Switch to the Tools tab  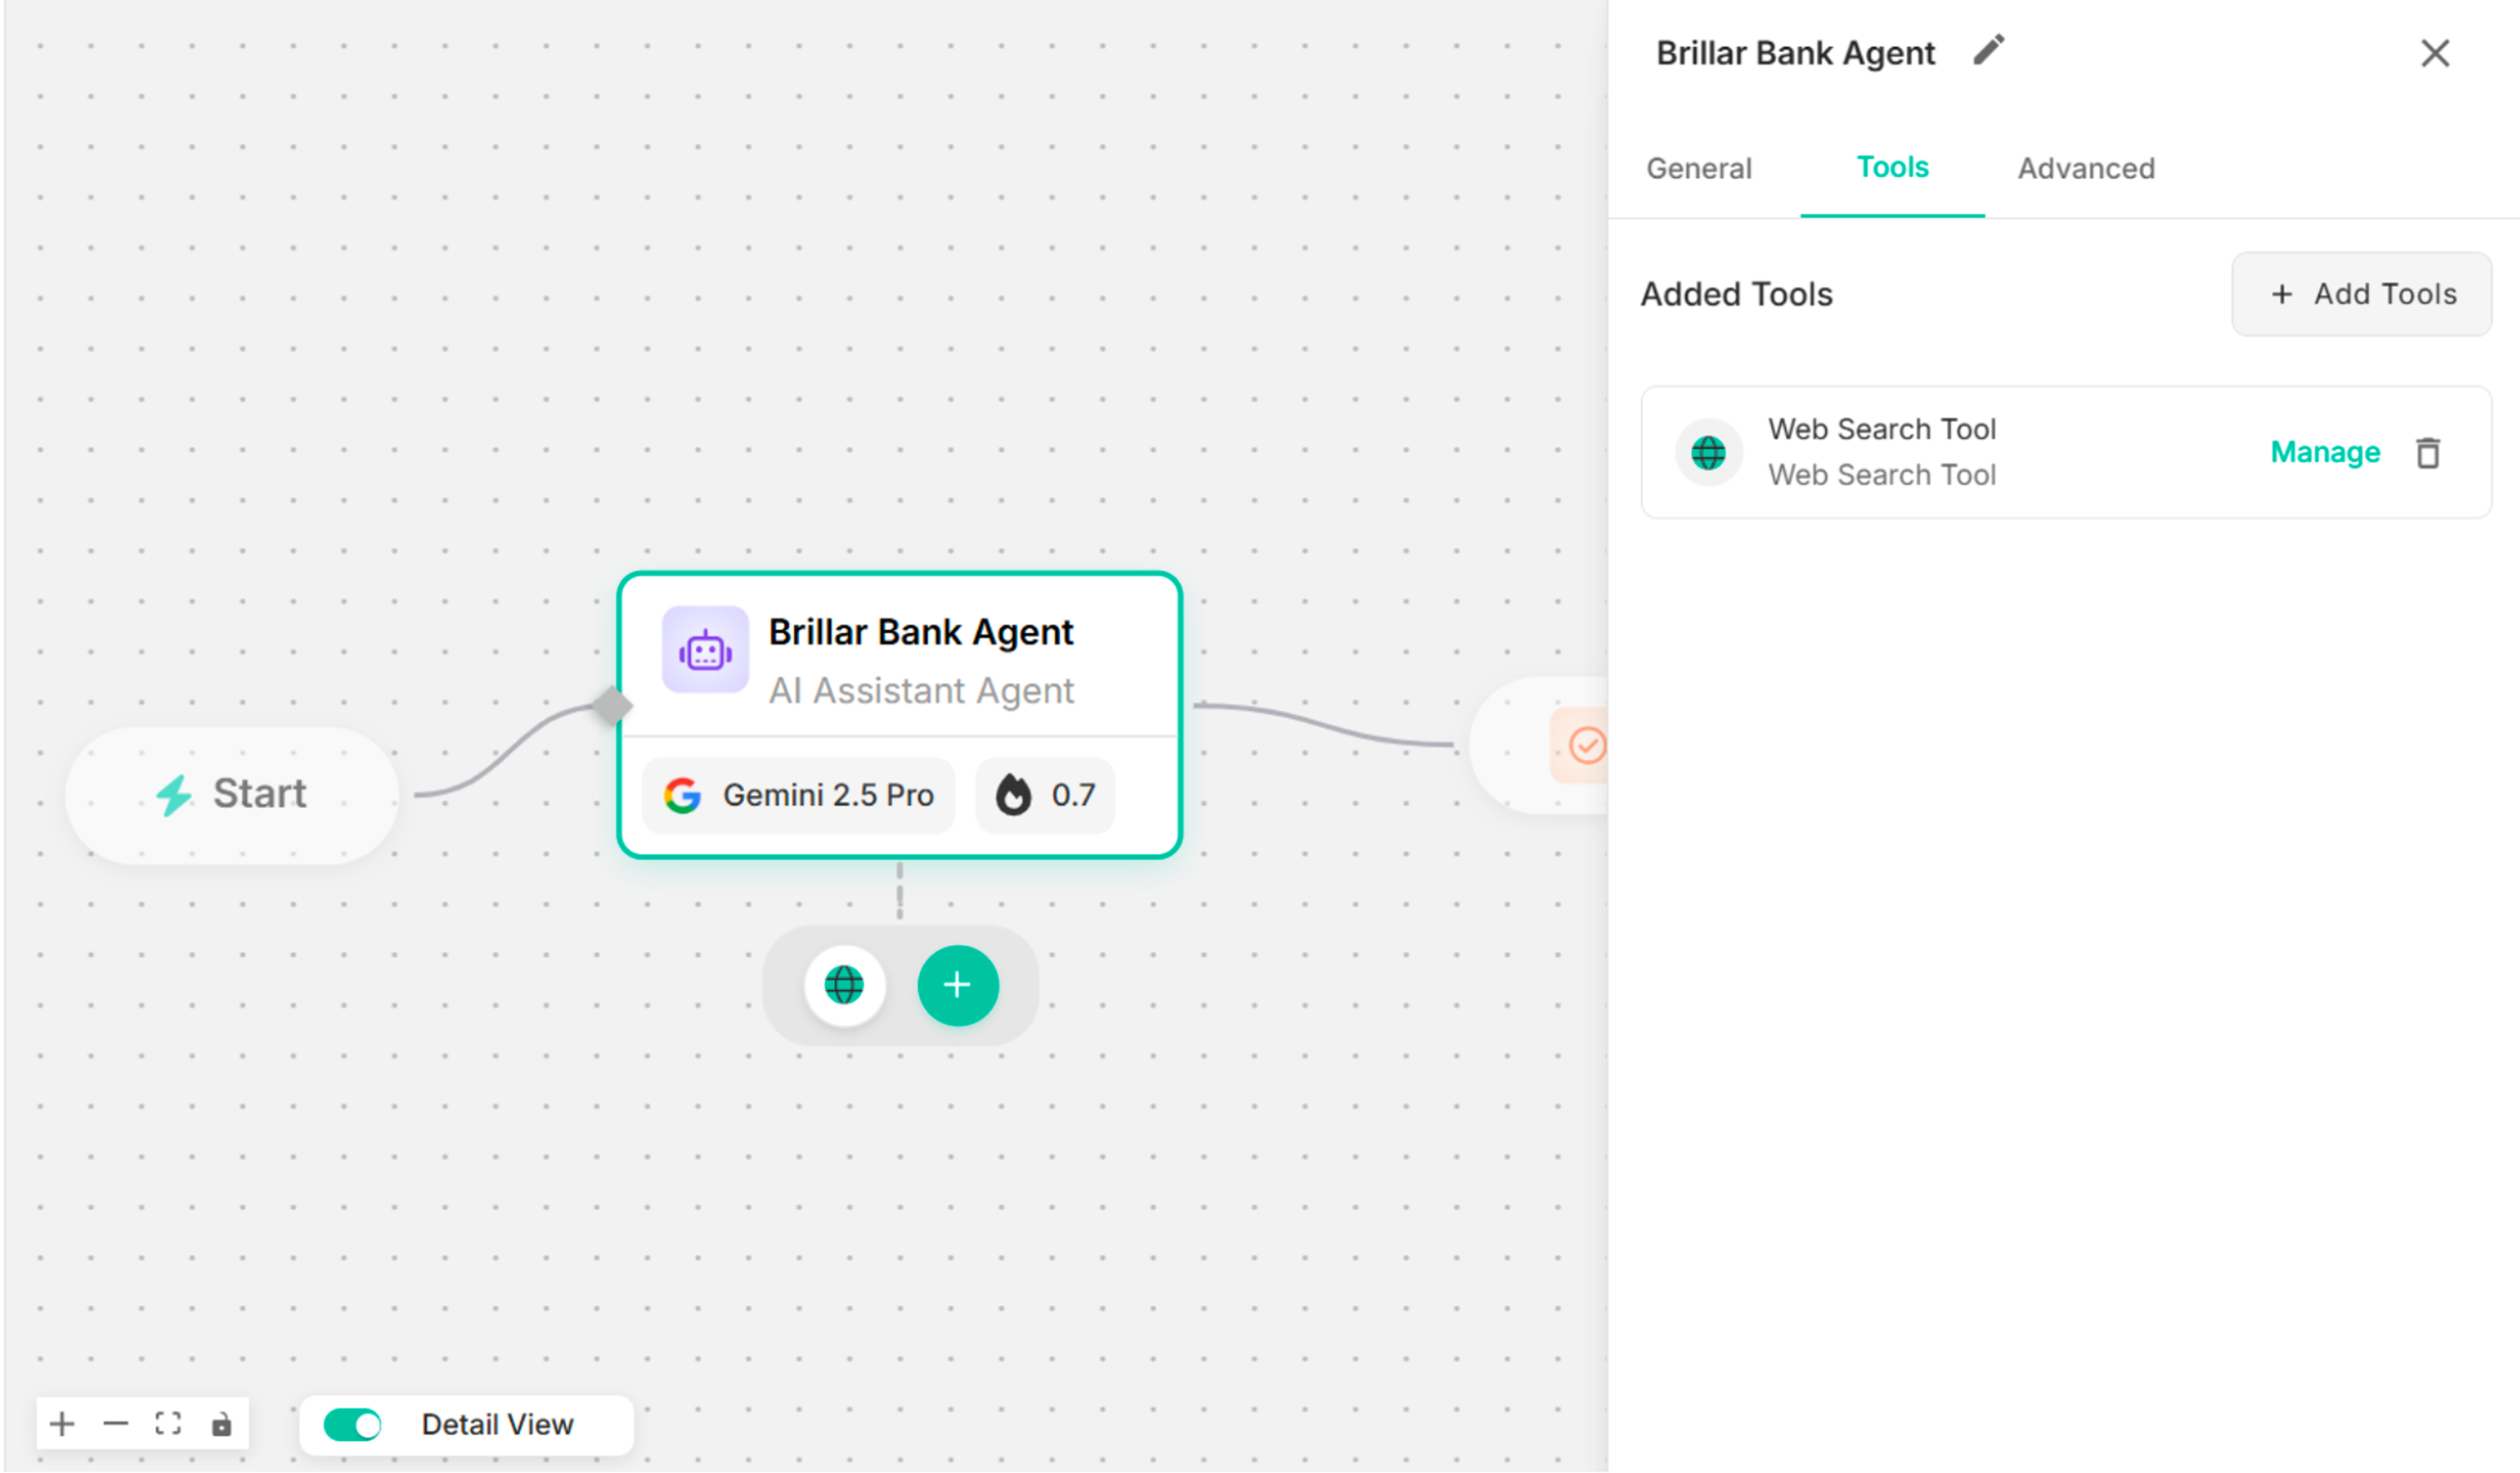[x=1892, y=168]
